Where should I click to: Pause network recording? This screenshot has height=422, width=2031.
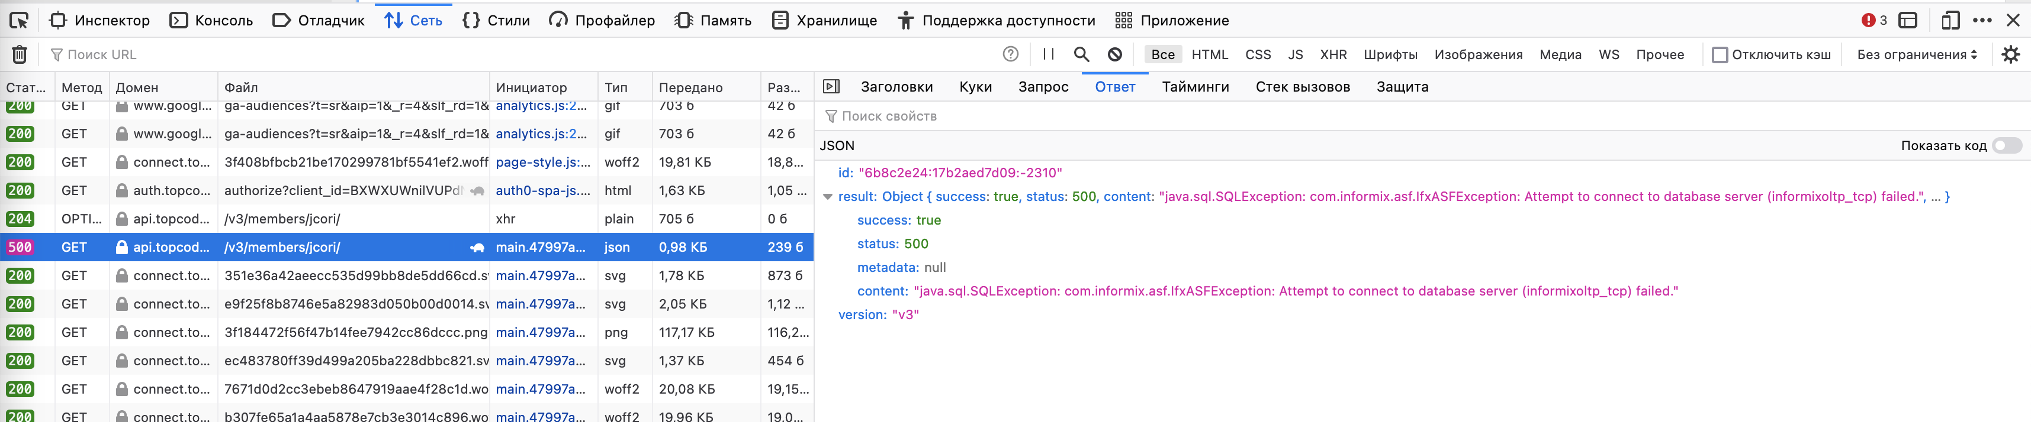[x=1048, y=54]
